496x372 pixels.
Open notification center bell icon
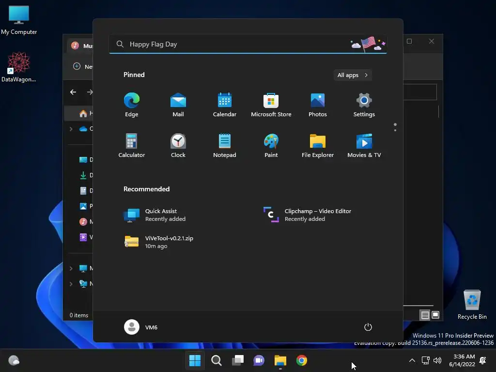pyautogui.click(x=483, y=360)
